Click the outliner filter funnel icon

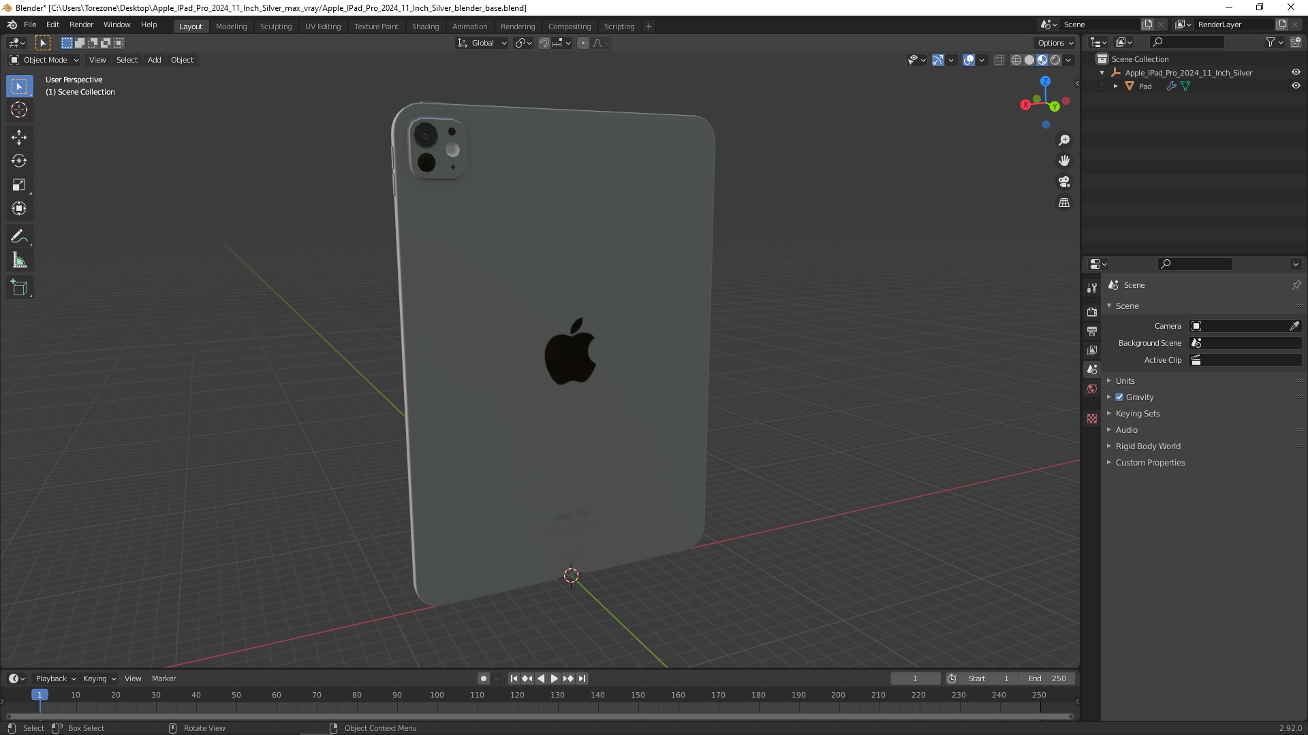pos(1271,42)
